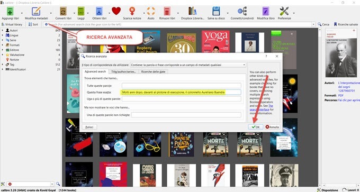The image size is (360, 192).
Task: Expand the Serie tree category
Action: click(2, 40)
